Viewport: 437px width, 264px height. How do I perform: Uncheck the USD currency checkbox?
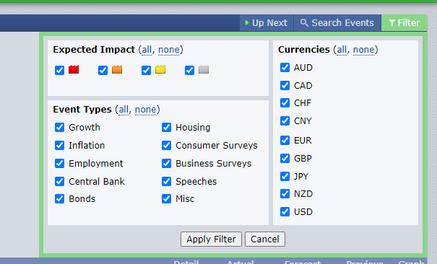[x=285, y=211]
